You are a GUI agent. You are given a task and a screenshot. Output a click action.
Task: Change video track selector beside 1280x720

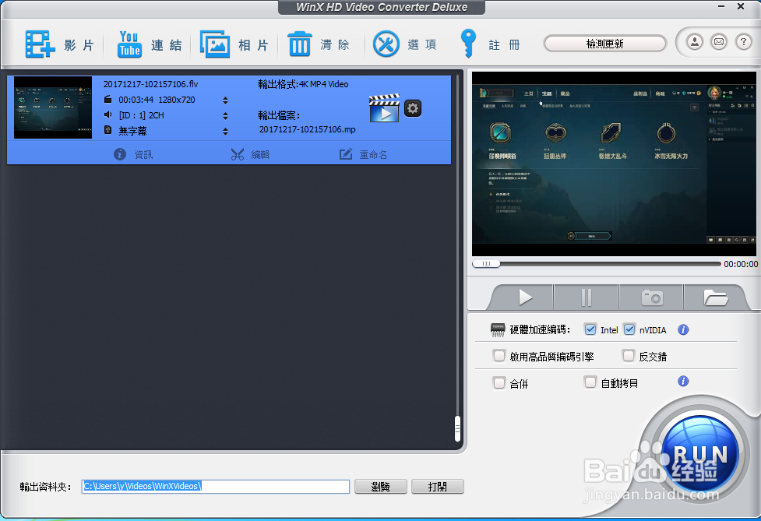pyautogui.click(x=225, y=100)
